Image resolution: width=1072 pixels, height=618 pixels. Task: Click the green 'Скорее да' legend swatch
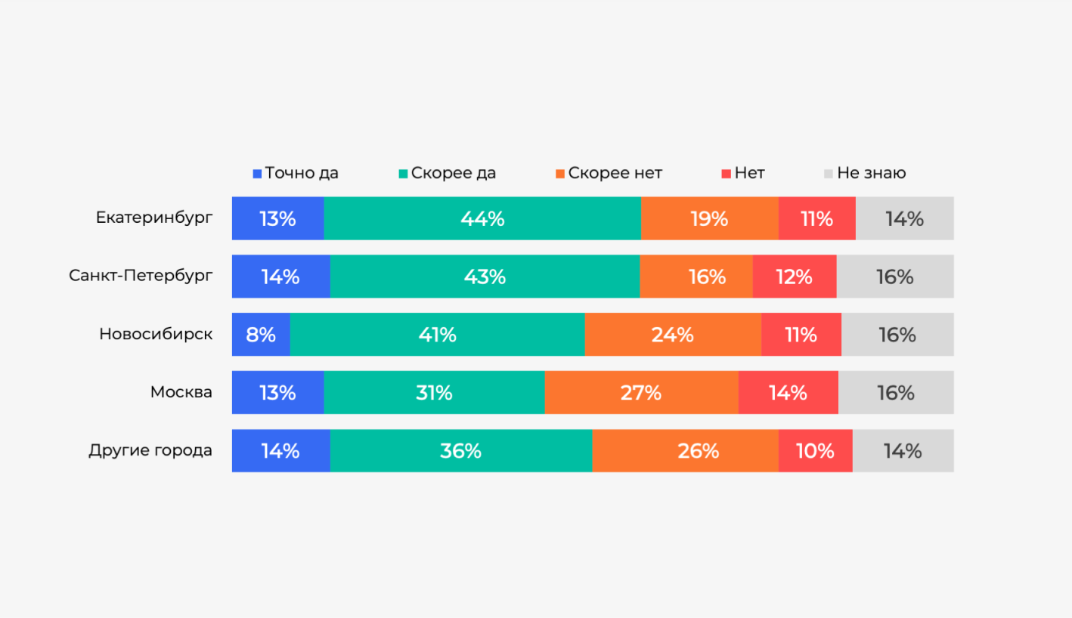404,174
